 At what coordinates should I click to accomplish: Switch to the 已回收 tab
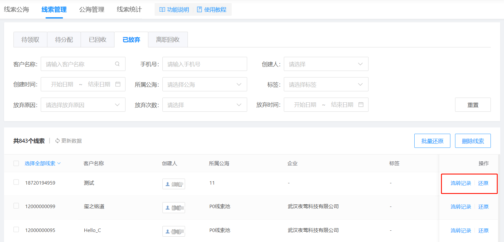tap(98, 40)
